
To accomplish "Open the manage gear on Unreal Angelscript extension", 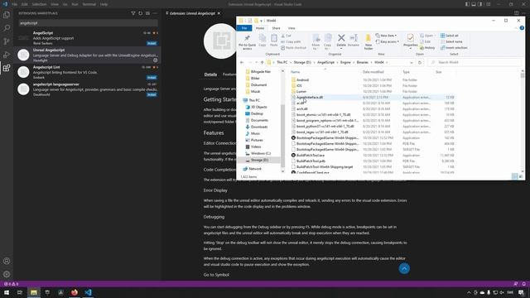I will pyautogui.click(x=155, y=60).
